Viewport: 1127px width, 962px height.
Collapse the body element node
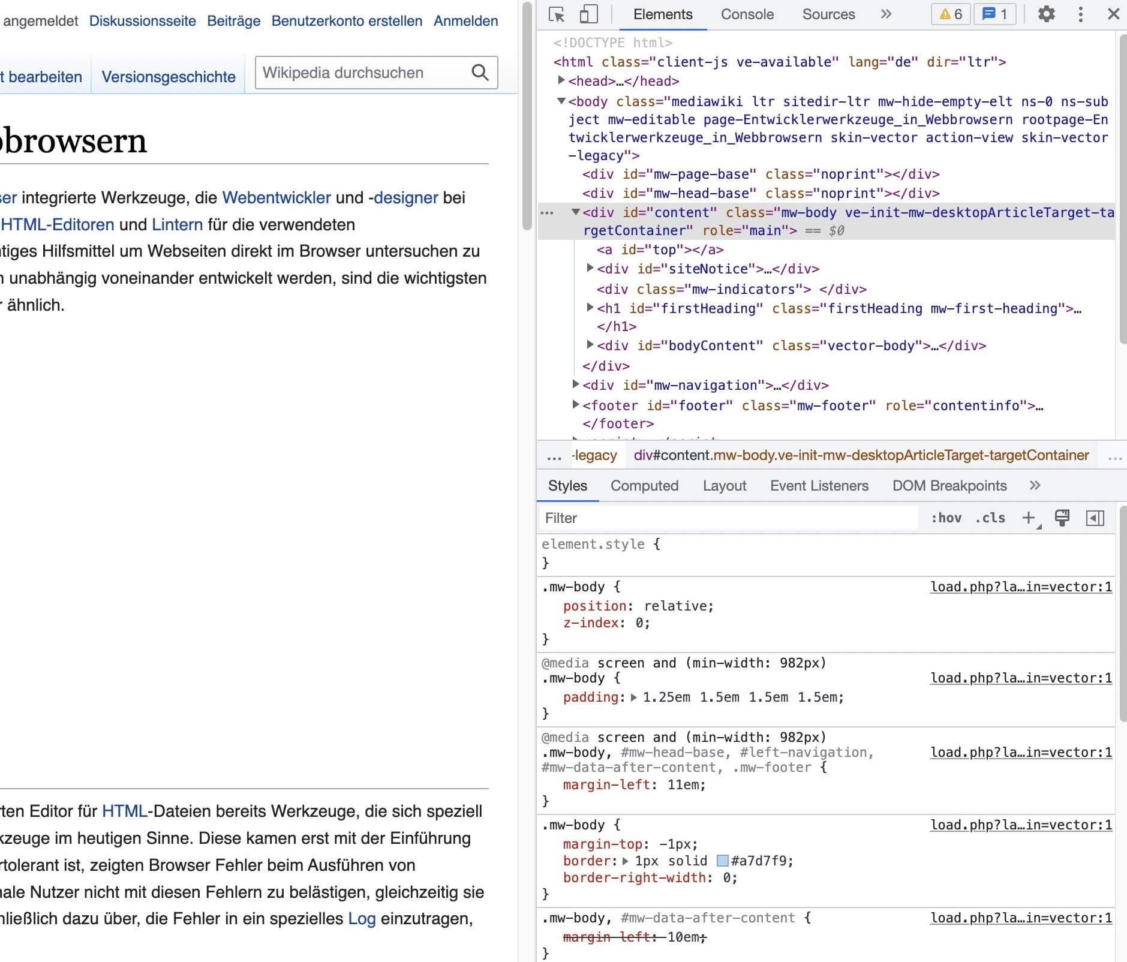click(x=561, y=100)
